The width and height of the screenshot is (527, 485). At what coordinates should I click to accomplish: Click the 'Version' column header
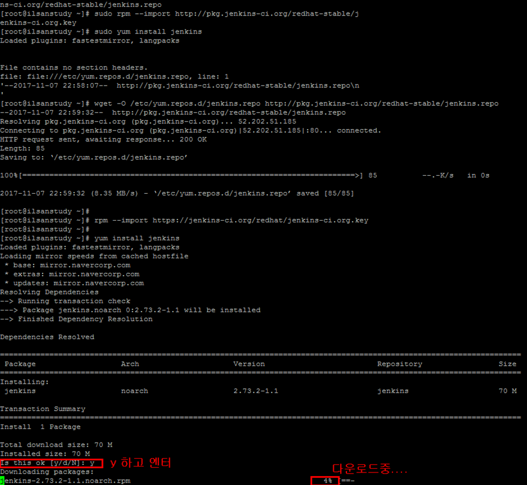point(249,364)
